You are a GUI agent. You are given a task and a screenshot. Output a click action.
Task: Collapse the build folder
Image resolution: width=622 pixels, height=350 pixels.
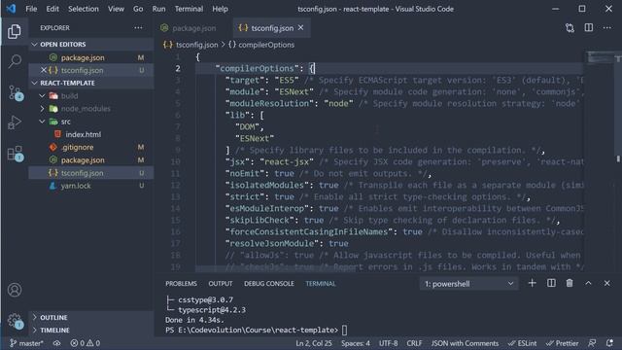[42, 96]
